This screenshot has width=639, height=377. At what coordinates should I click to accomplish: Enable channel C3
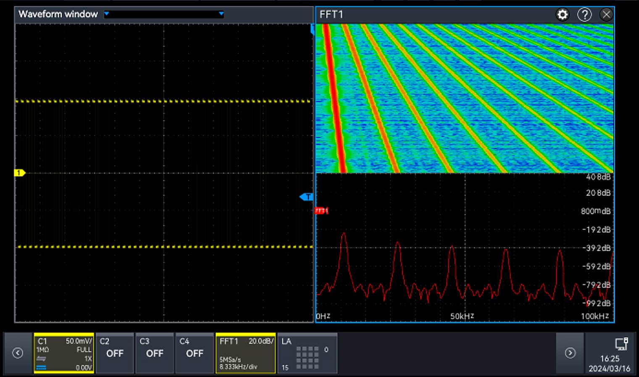tap(155, 353)
